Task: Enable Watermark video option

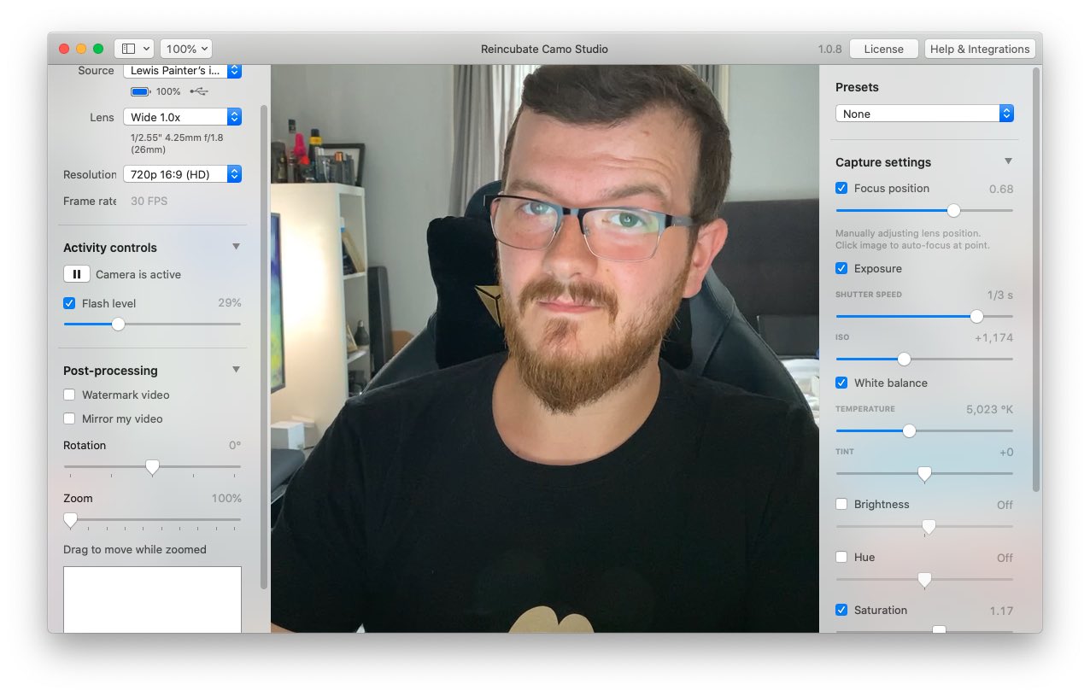Action: coord(69,395)
